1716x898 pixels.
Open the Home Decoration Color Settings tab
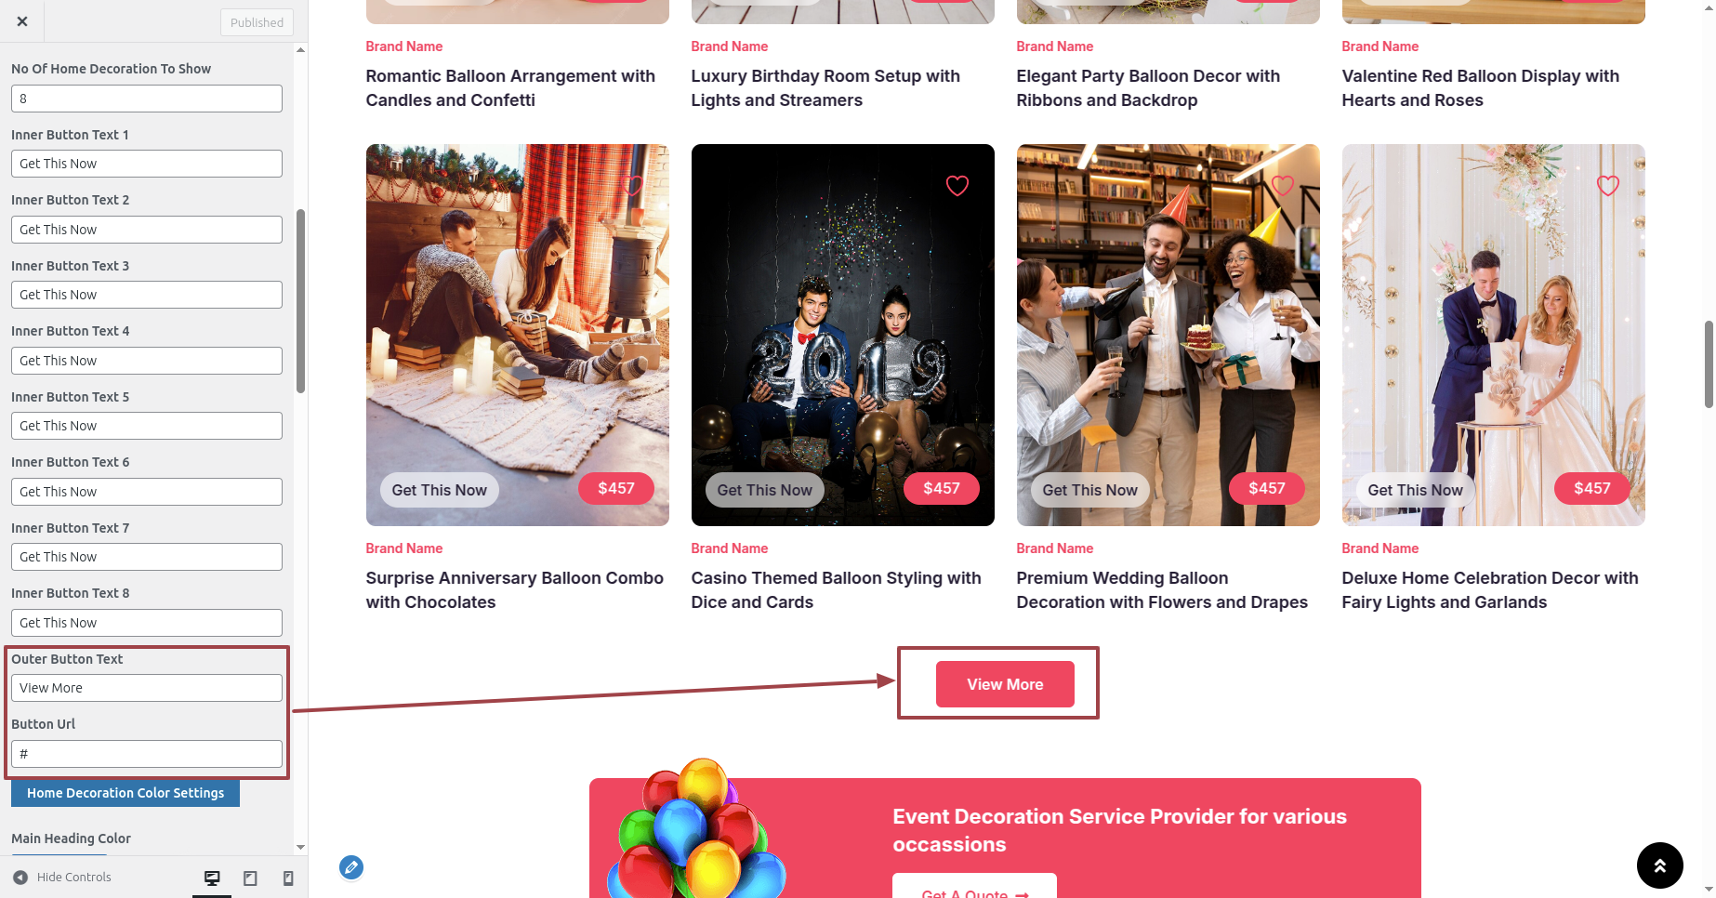point(125,793)
